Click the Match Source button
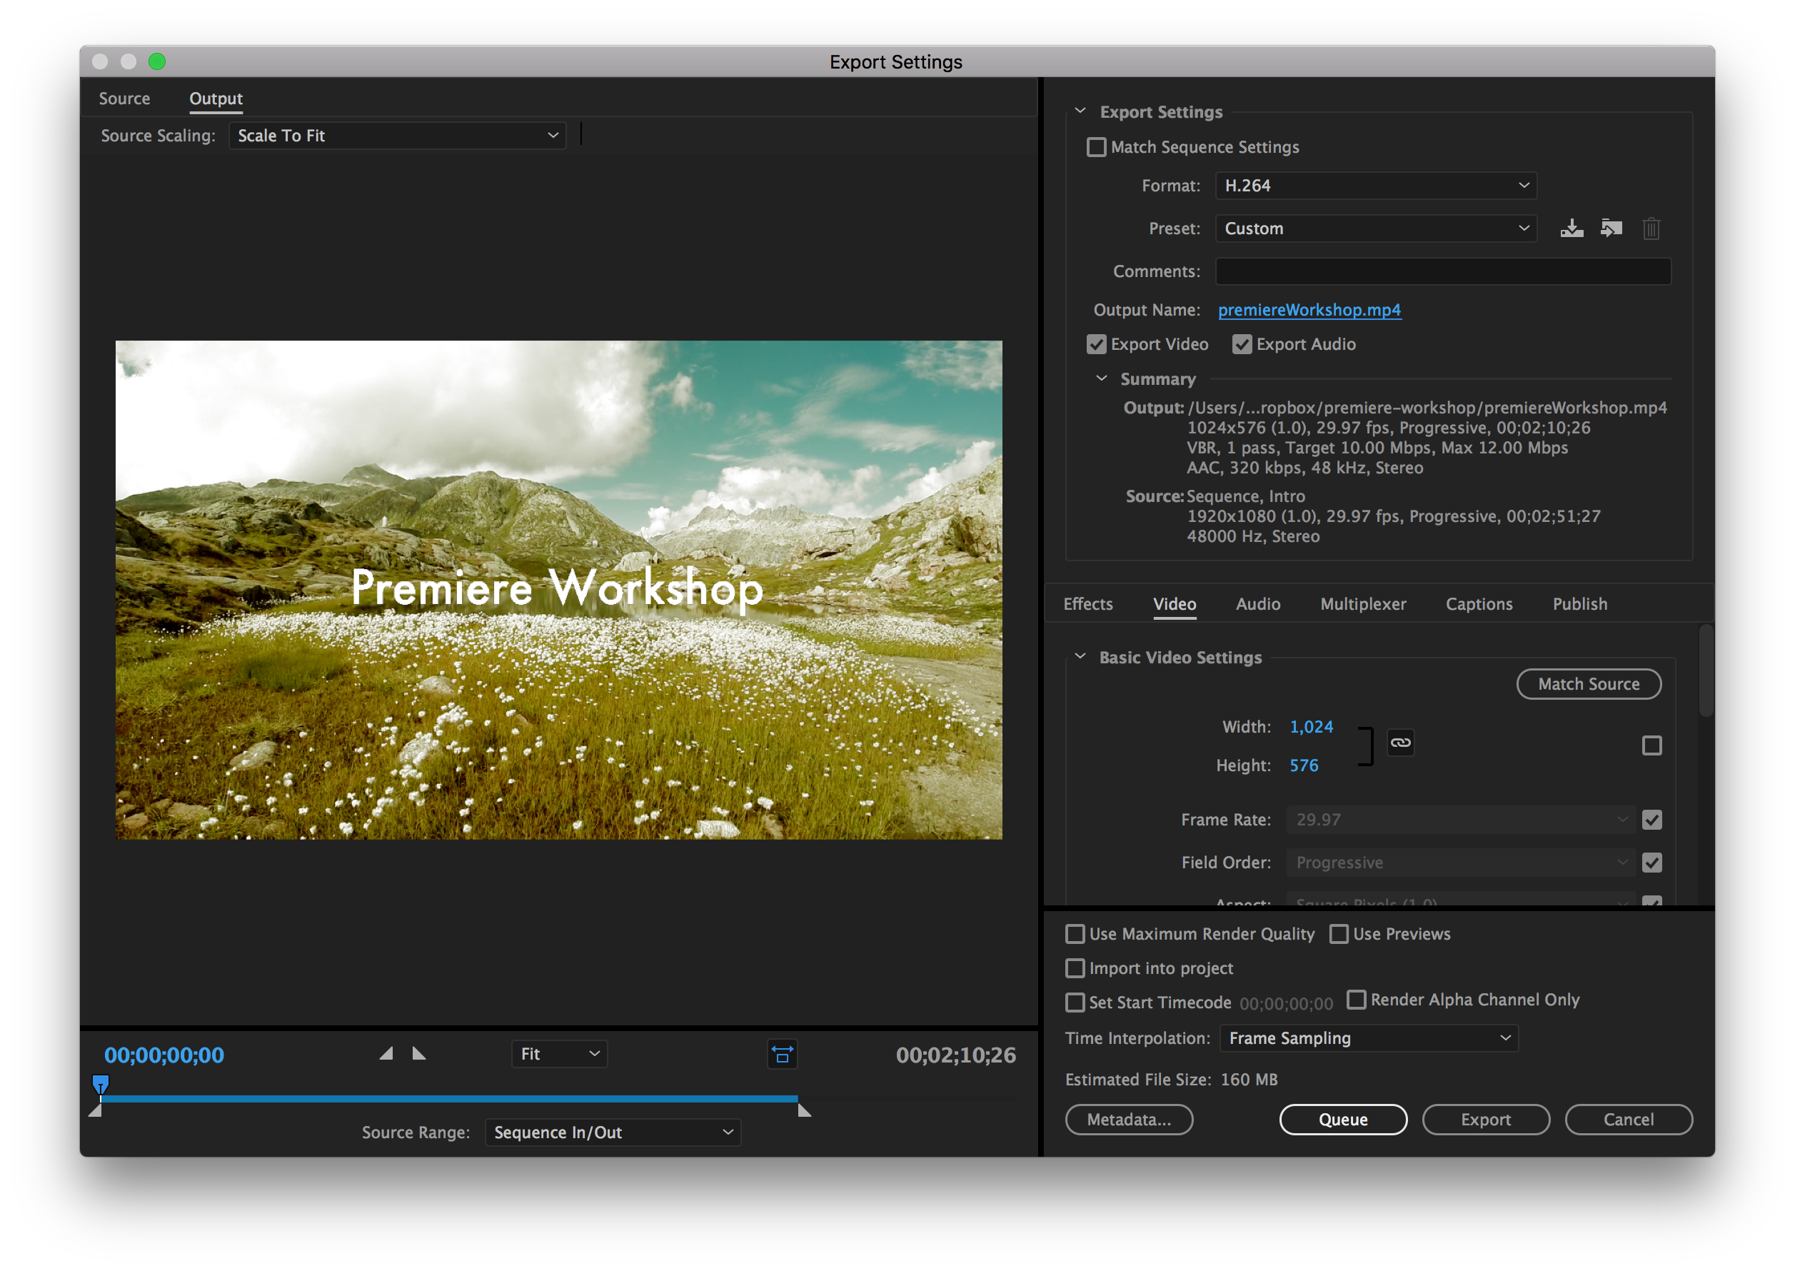 coord(1589,683)
